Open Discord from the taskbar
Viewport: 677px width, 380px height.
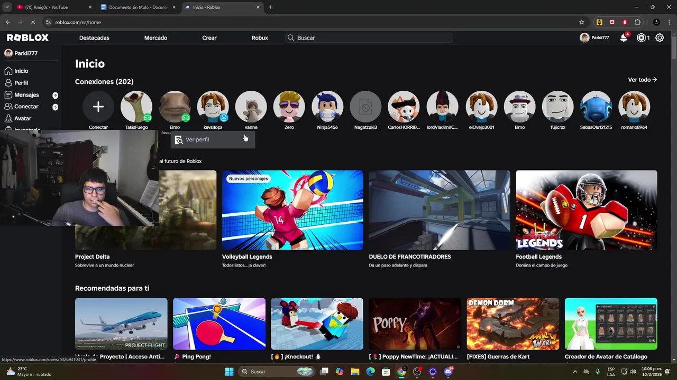(449, 372)
